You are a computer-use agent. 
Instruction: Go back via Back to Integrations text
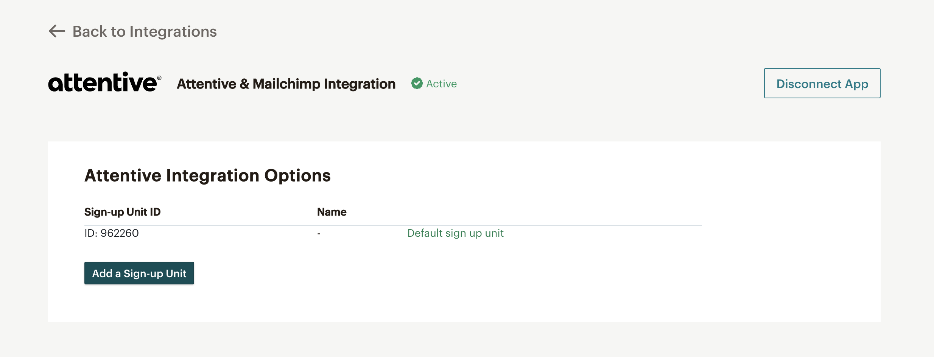144,31
